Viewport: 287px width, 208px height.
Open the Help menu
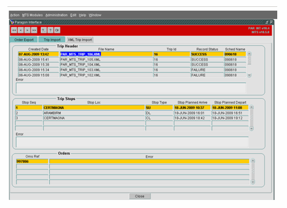(83, 15)
